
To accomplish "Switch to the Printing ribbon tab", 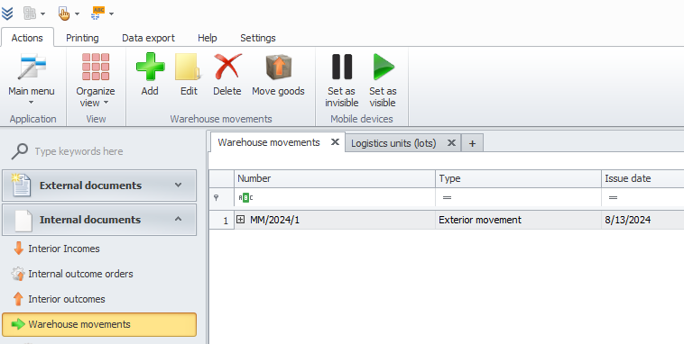I will (82, 38).
